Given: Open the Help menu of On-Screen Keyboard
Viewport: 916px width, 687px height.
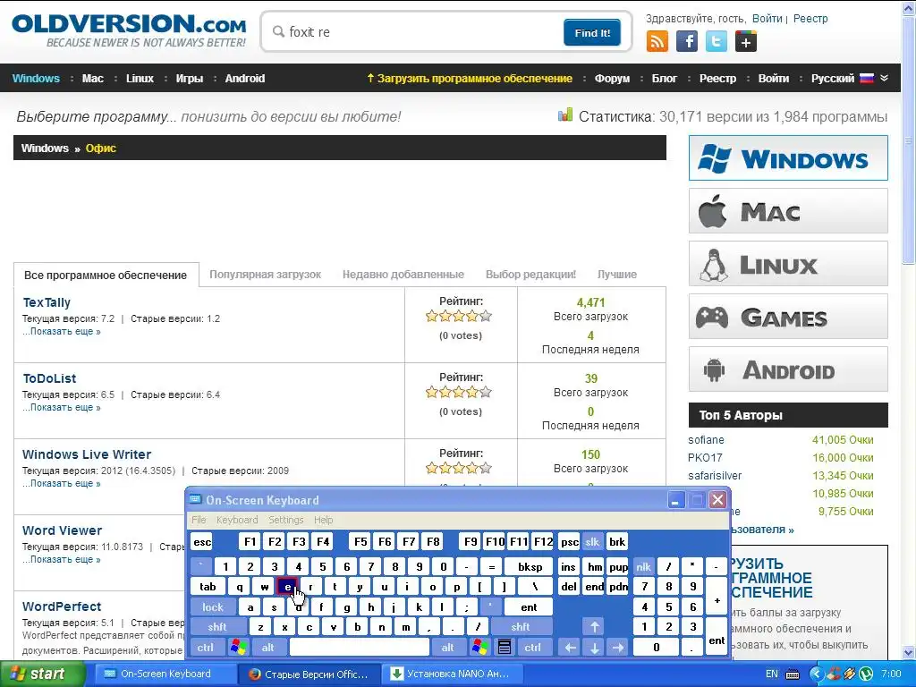Looking at the screenshot, I should click(x=323, y=520).
